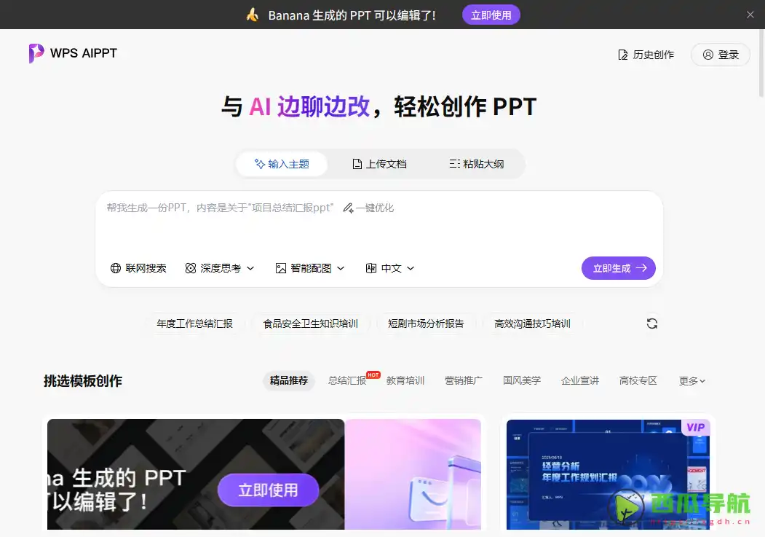Select the 输入主题 tab
Screen dimensions: 765x537
pos(281,163)
